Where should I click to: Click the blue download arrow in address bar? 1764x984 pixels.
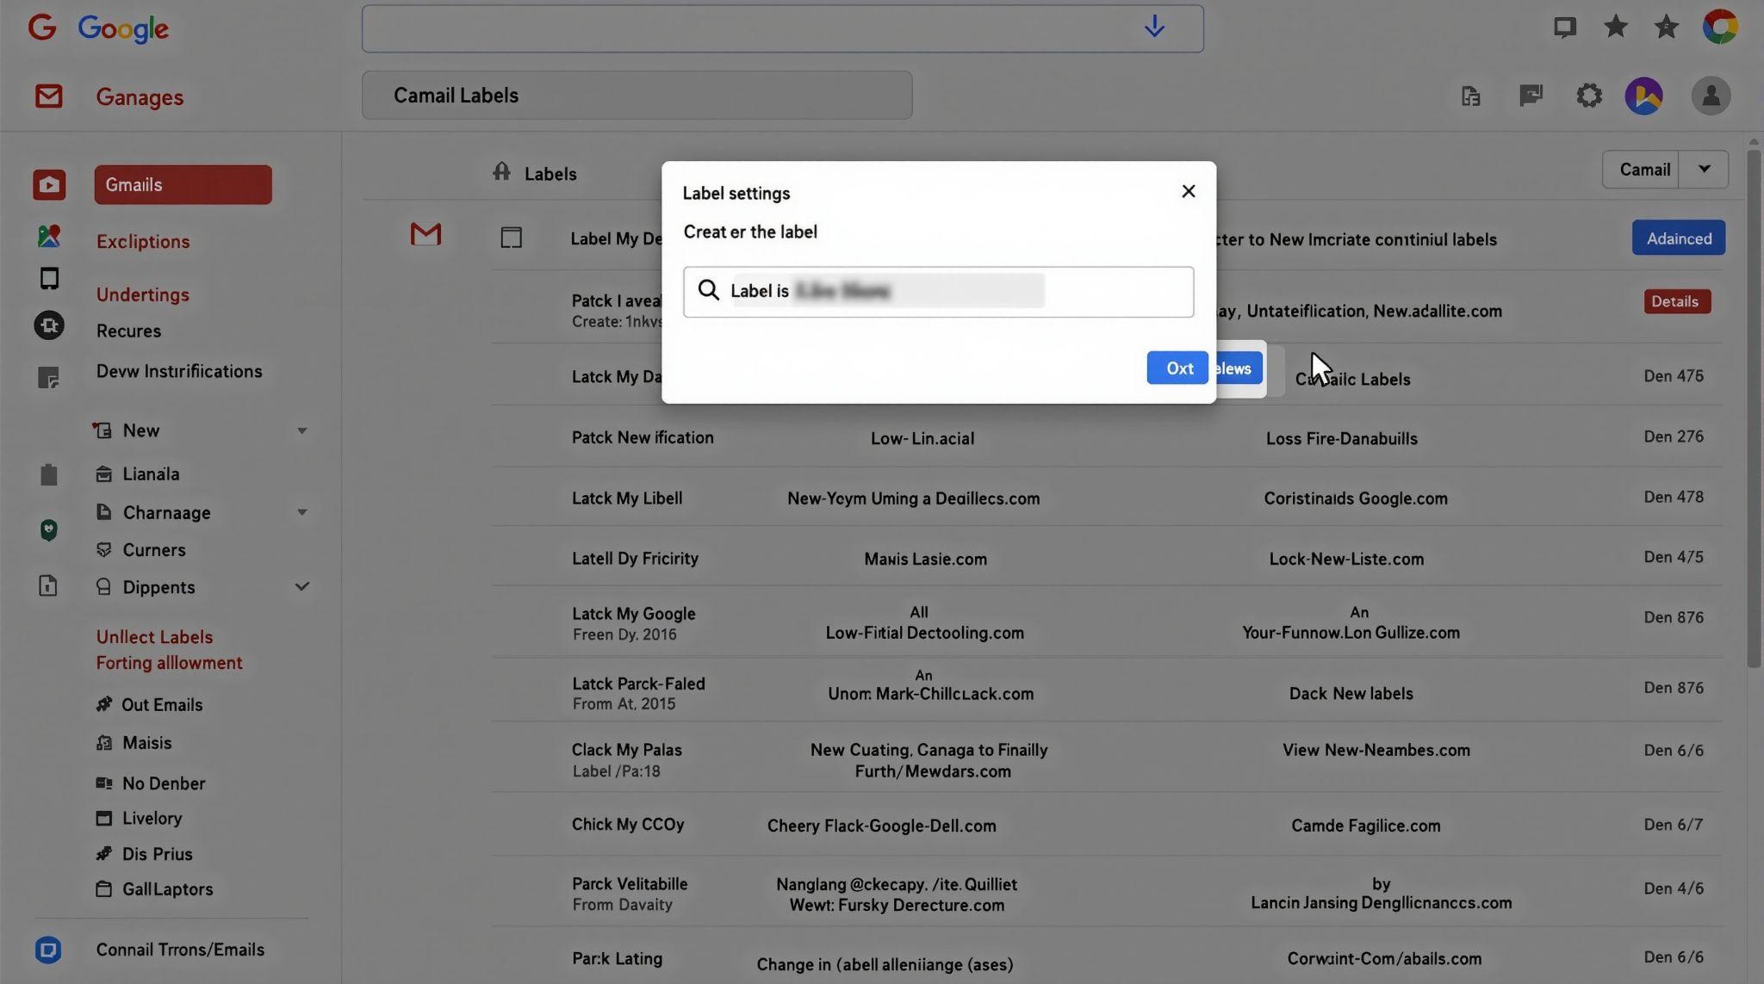1154,28
